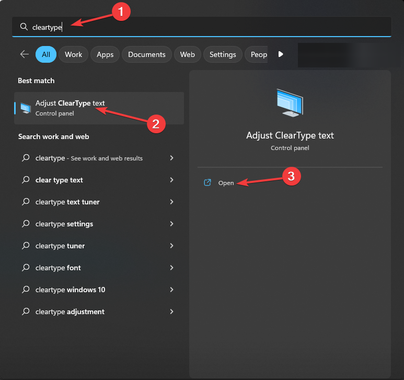
Task: Select the 'cleartype text tuner' suggestion
Action: click(x=67, y=202)
